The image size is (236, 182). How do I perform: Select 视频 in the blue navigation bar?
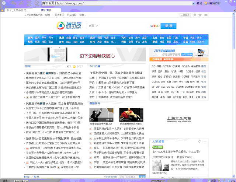[x=62, y=38]
